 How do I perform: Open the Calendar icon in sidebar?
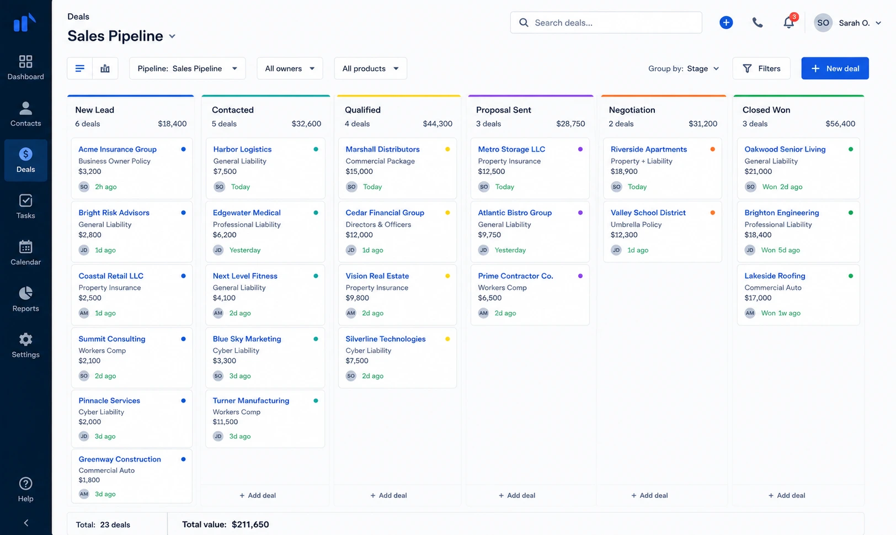(25, 247)
